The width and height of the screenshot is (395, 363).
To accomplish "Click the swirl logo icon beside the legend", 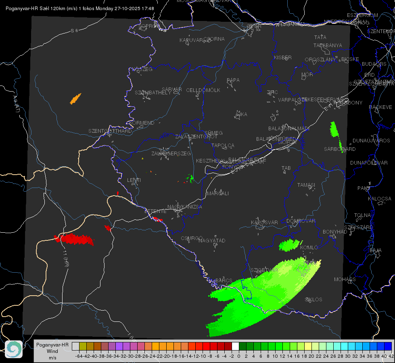I will 14,349.
